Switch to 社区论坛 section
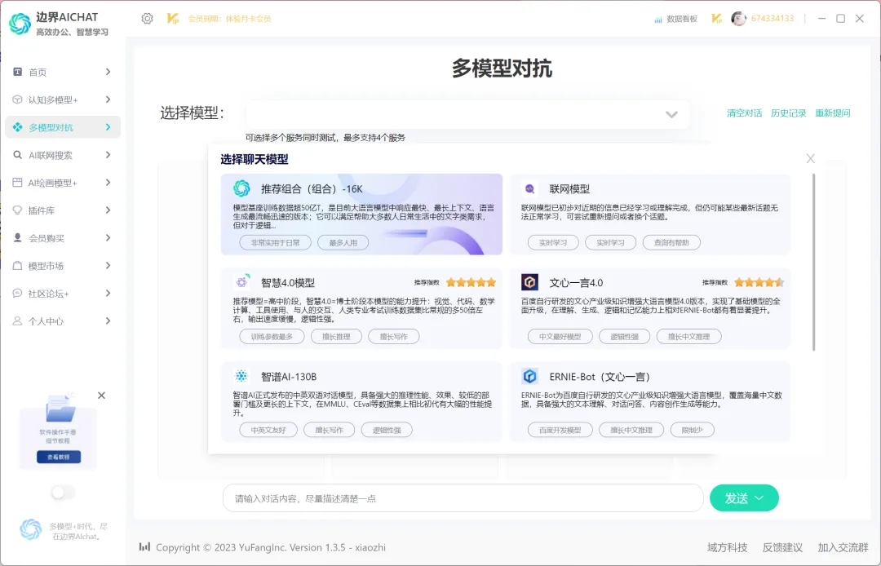 (61, 293)
